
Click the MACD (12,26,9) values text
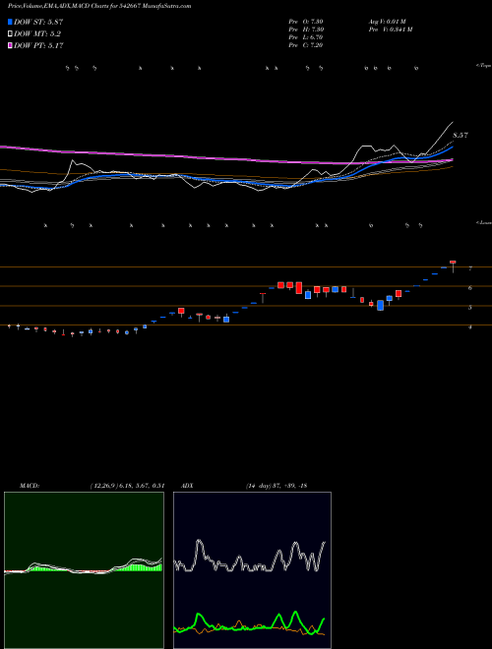coord(127,486)
